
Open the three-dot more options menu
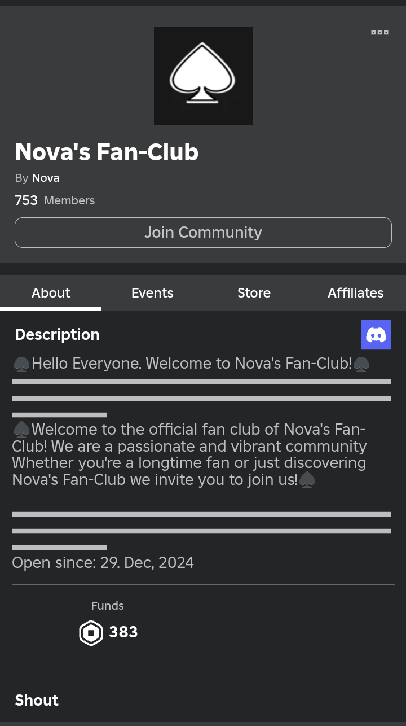pos(379,33)
